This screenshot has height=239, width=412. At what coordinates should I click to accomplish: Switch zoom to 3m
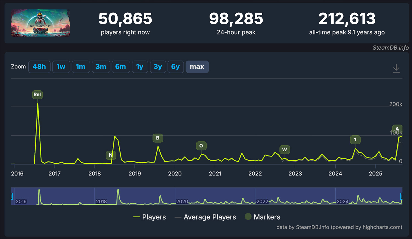tap(101, 67)
